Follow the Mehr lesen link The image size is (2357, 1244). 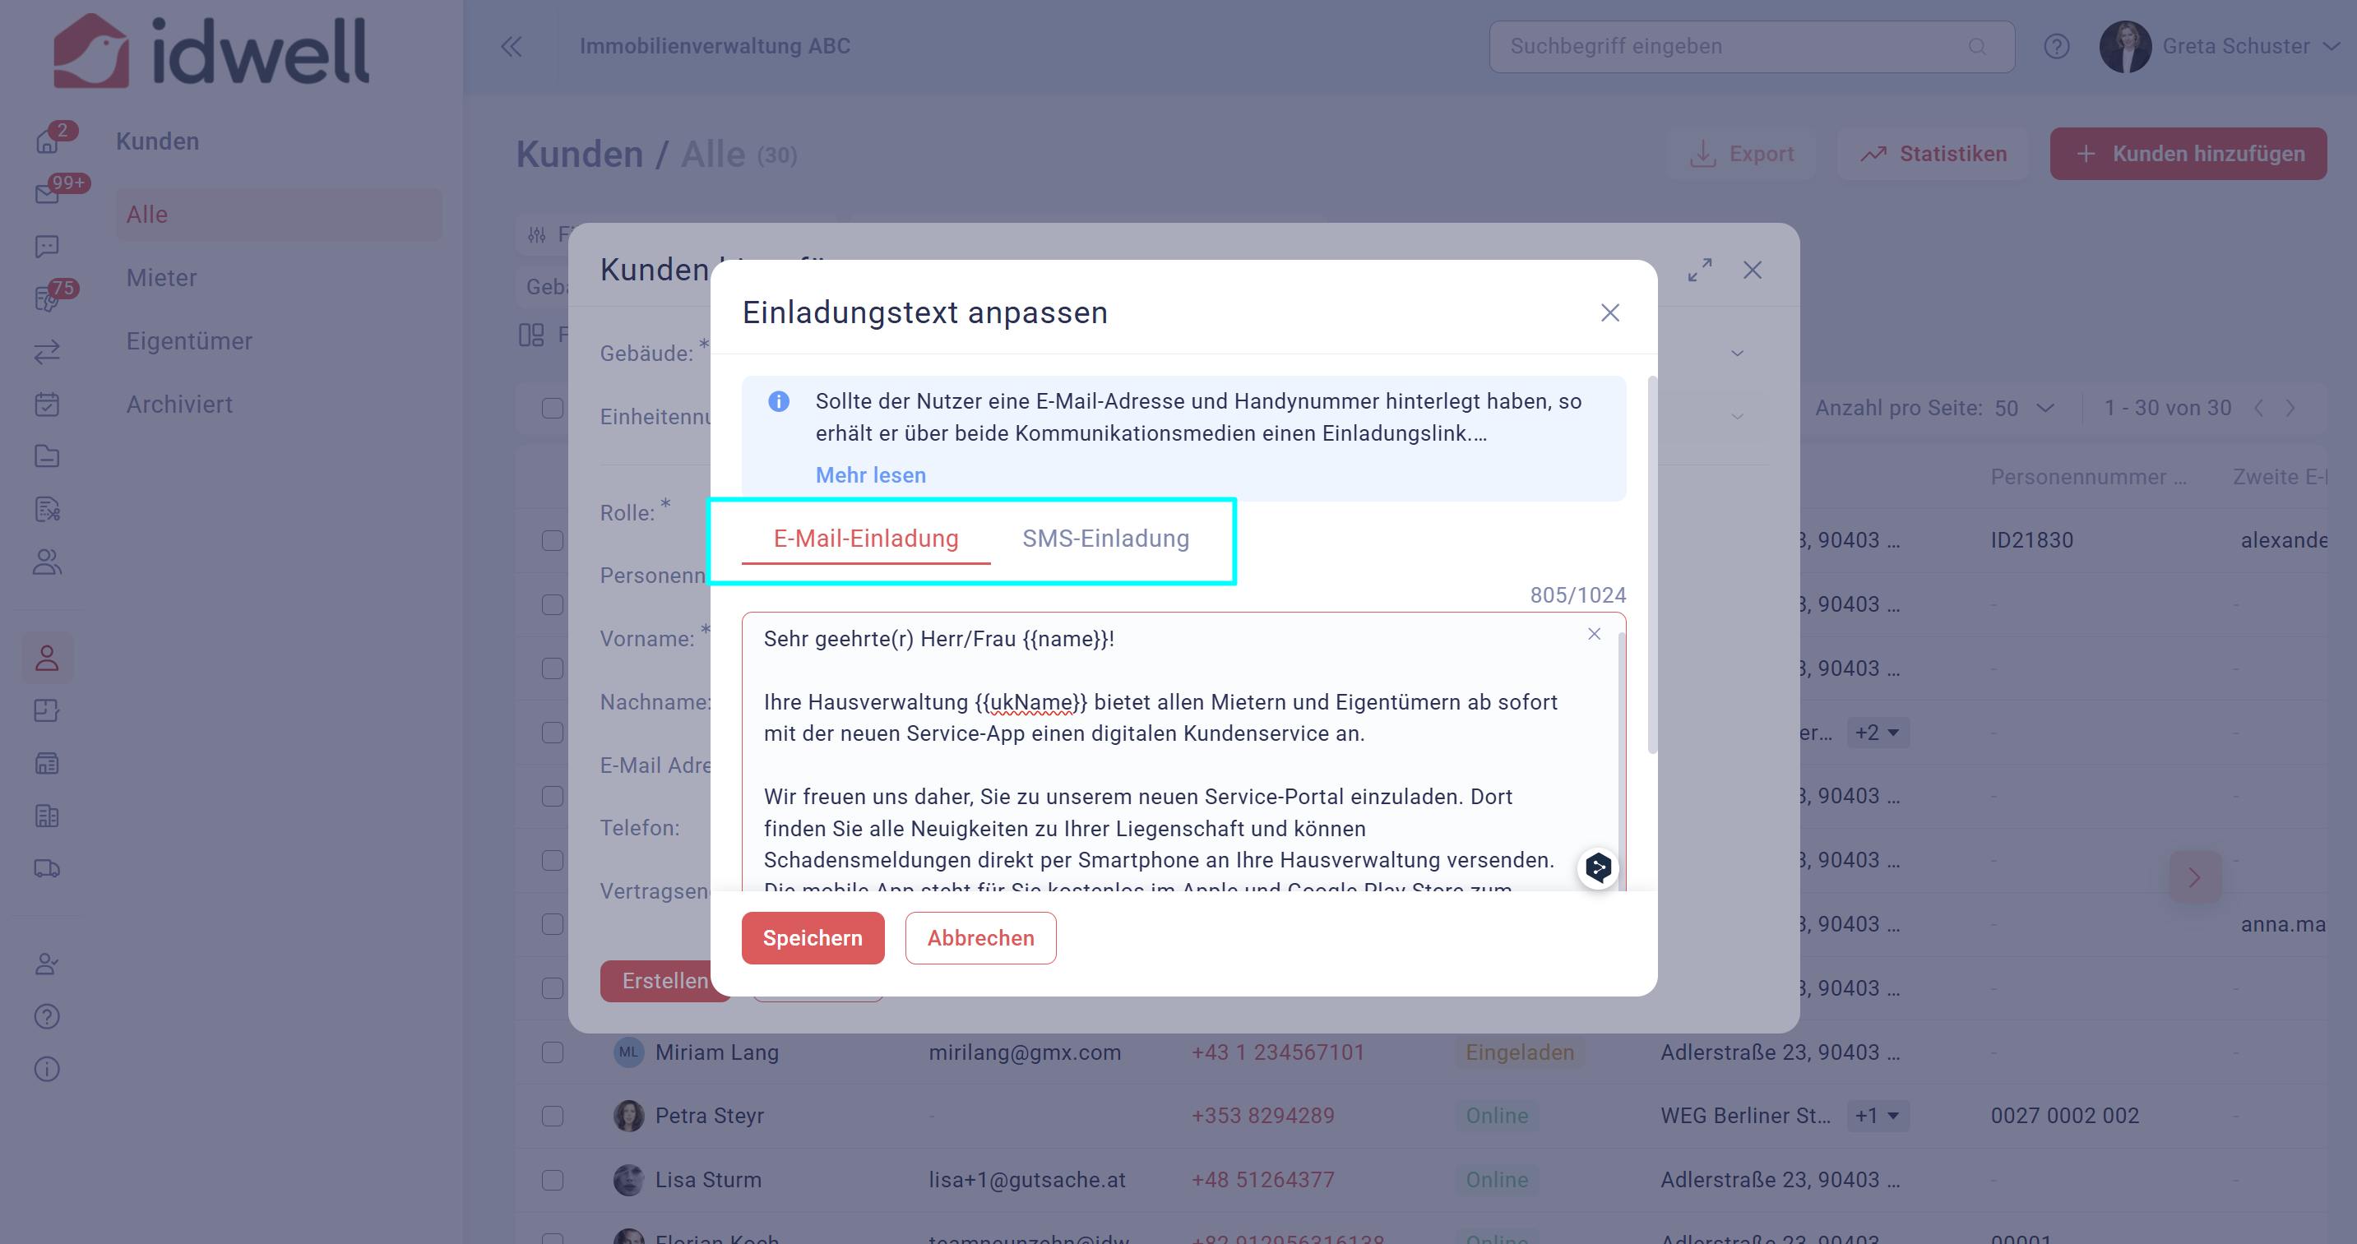coord(870,474)
